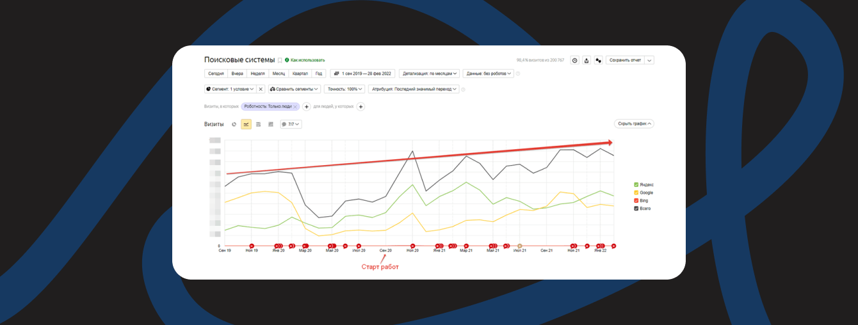Click the info icon next to Данные
This screenshot has height=325, width=858.
(518, 74)
